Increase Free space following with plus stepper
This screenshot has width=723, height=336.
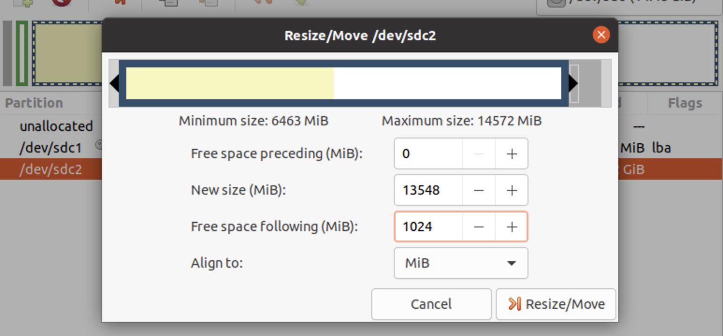(x=511, y=226)
